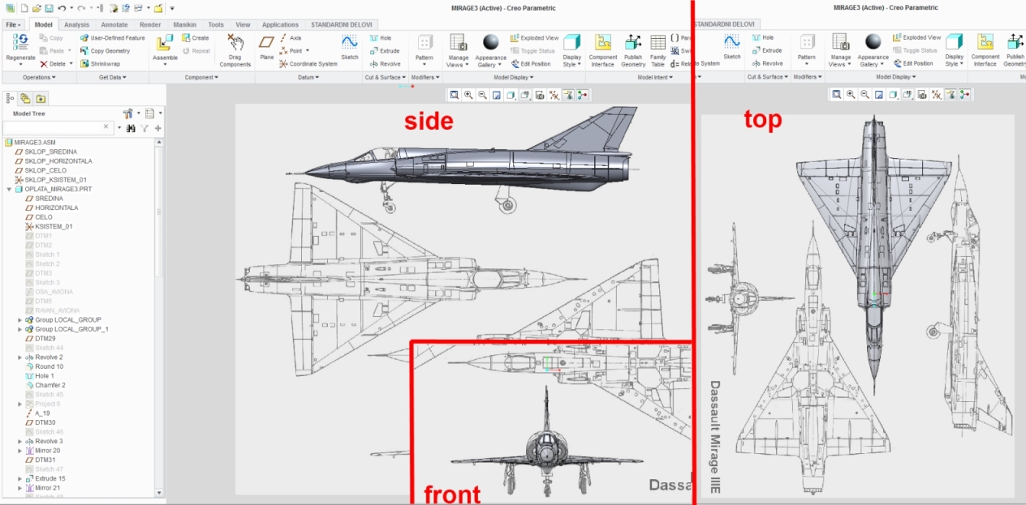This screenshot has height=505, width=1026.
Task: Toggle spin center in left graphics toolbar
Action: [x=582, y=95]
